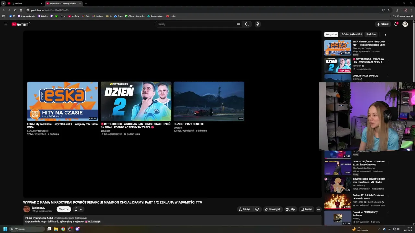
Task: Open the Reklamodawcy bookmark
Action: 155,16
